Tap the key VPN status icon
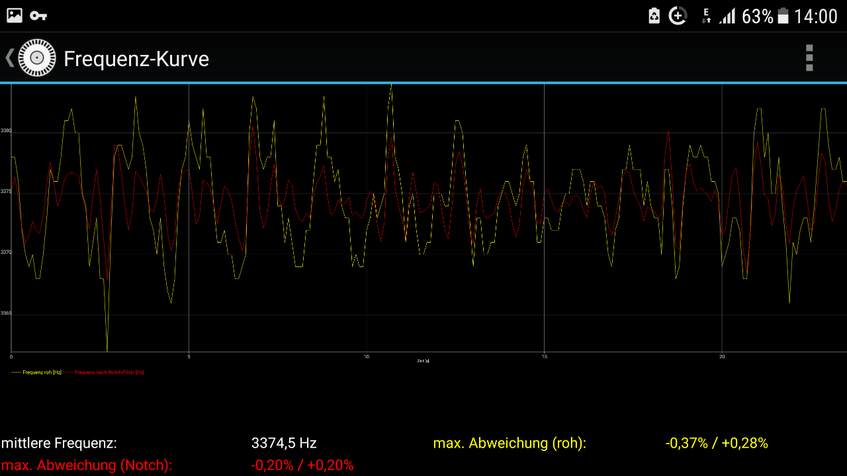 pos(38,15)
